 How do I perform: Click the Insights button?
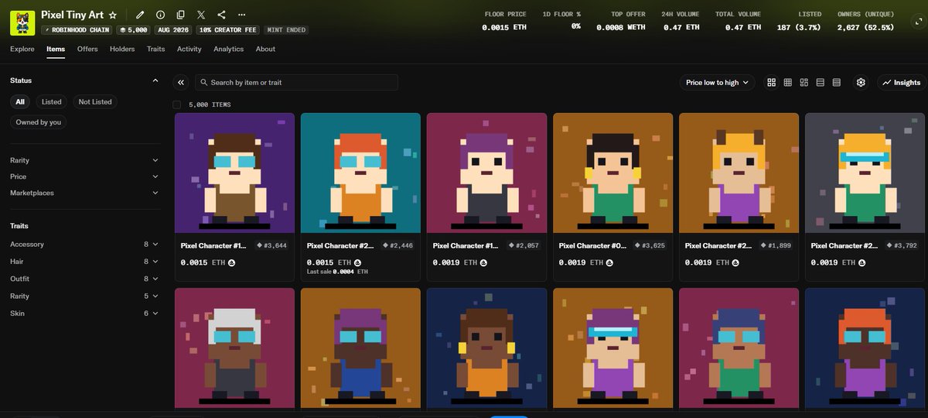pyautogui.click(x=902, y=82)
